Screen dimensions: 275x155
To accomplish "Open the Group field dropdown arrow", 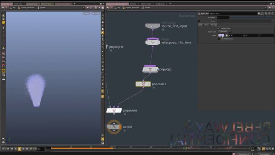I will pyautogui.click(x=273, y=21).
